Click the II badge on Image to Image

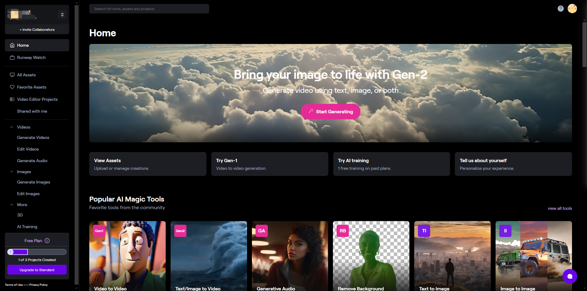pos(505,231)
